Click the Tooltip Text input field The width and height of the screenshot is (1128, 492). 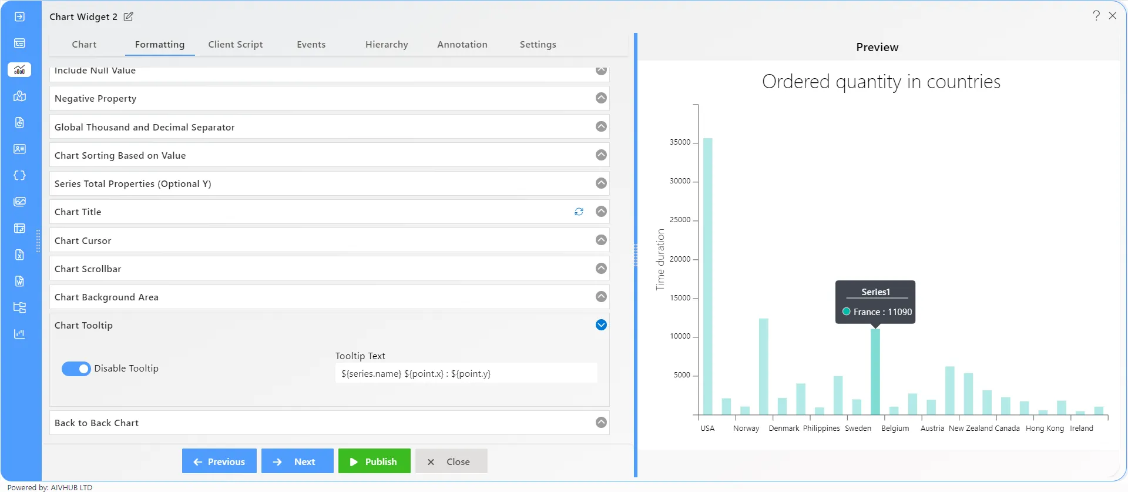tap(466, 373)
